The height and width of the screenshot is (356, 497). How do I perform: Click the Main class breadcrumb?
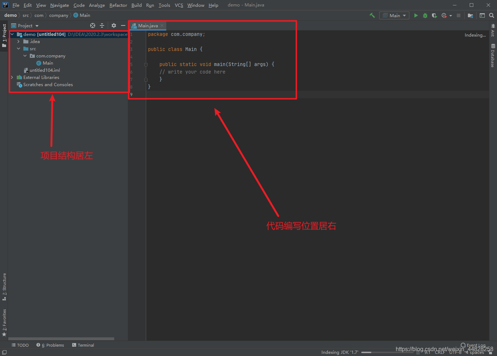pyautogui.click(x=82, y=15)
